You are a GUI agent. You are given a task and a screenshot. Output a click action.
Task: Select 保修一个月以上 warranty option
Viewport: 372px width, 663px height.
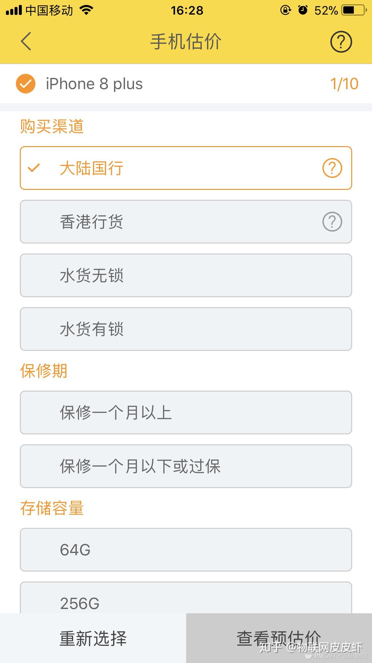click(x=186, y=413)
